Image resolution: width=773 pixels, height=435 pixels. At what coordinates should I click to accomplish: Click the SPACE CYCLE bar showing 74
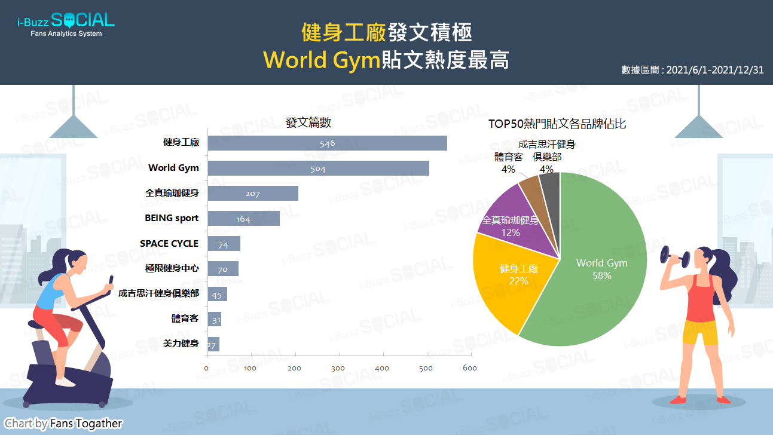pyautogui.click(x=224, y=244)
